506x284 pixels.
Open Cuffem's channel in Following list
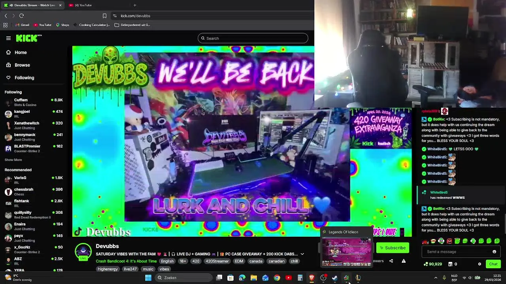point(34,103)
